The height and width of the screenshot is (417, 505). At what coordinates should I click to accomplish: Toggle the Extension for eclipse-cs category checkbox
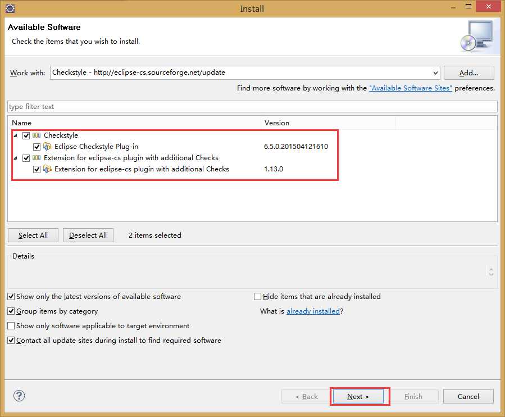[26, 158]
